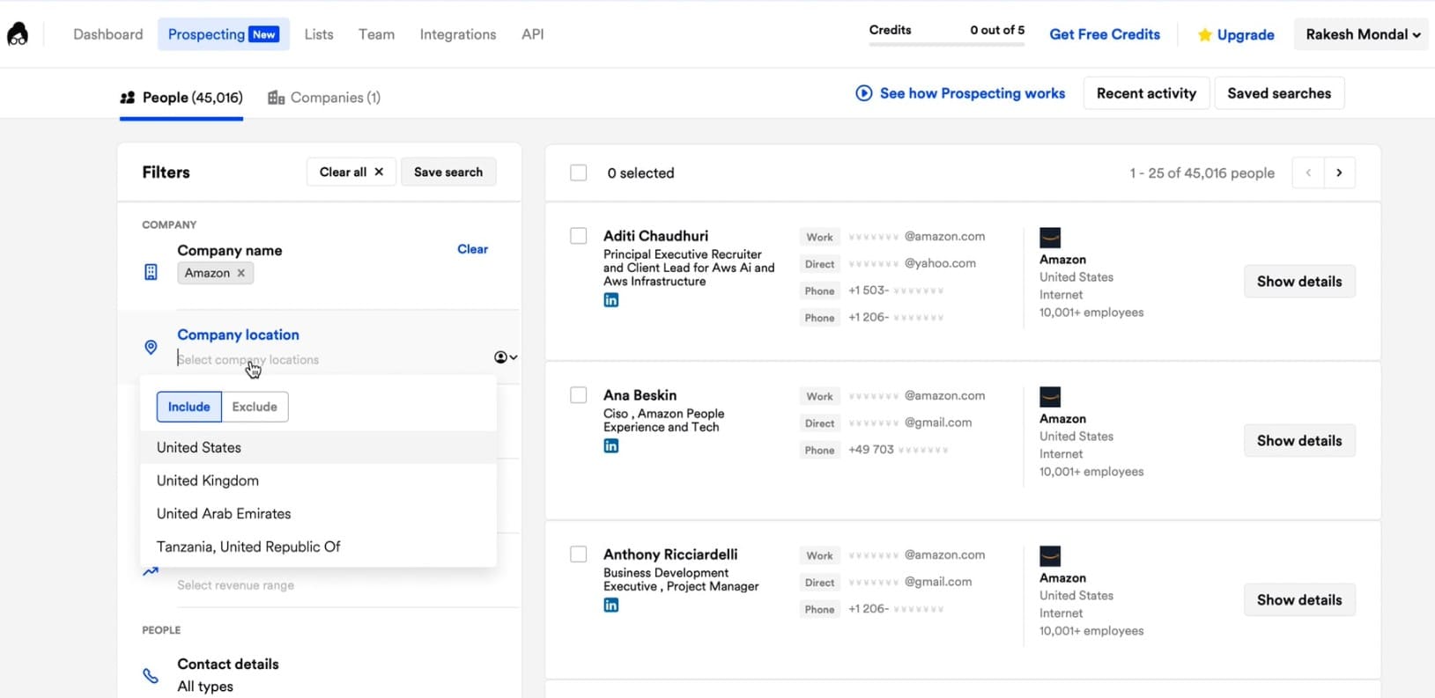The height and width of the screenshot is (698, 1435).
Task: Click the credits usage progress bar
Action: (x=947, y=44)
